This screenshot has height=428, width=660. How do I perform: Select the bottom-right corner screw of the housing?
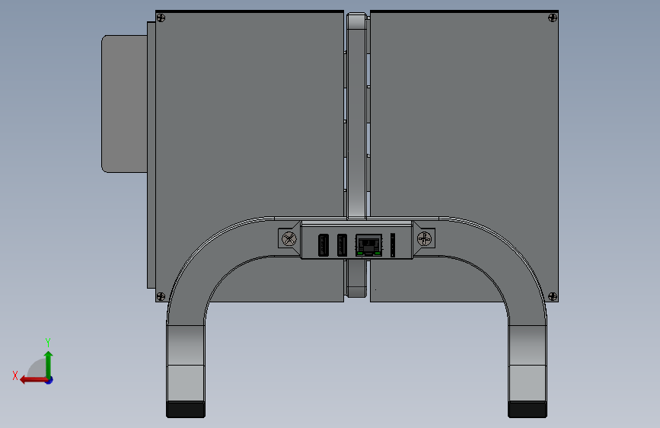[x=553, y=296]
